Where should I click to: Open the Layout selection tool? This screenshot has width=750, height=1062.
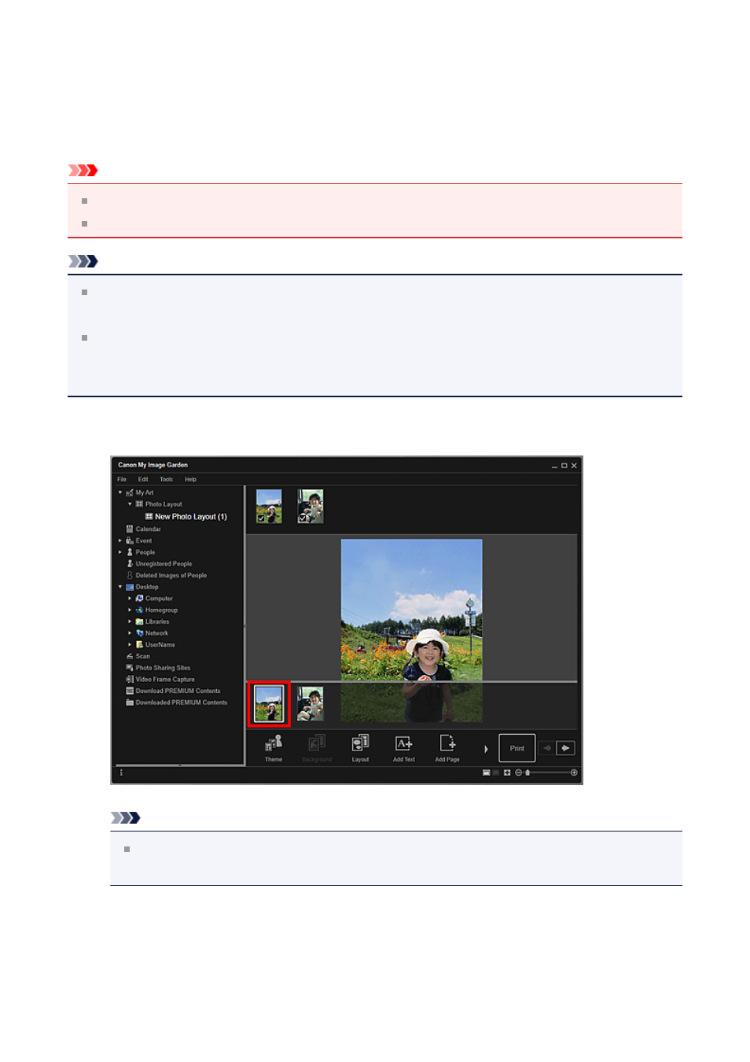point(360,748)
